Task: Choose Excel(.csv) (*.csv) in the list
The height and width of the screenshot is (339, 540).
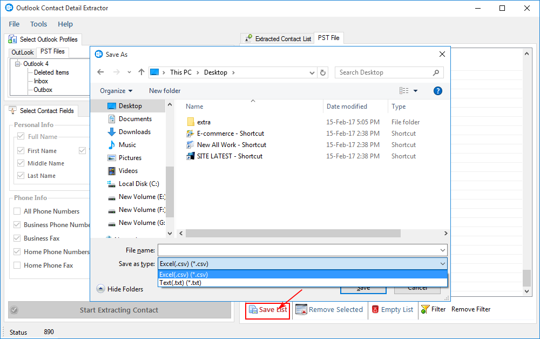Action: coord(302,275)
